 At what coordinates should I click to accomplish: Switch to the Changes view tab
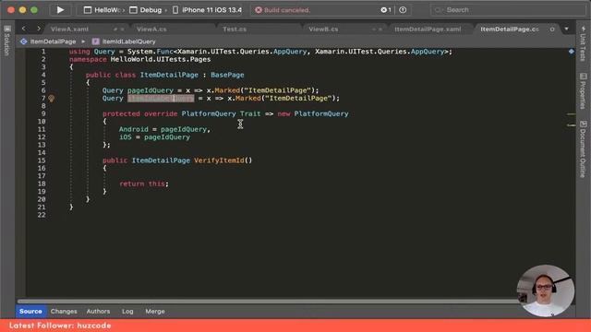(x=64, y=312)
